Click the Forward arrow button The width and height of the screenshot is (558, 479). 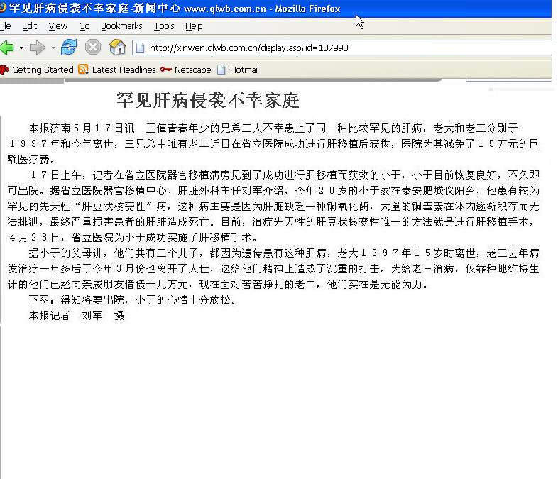click(37, 48)
